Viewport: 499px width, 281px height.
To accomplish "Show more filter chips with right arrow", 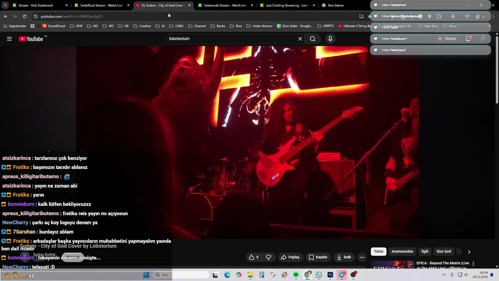I will tap(469, 252).
